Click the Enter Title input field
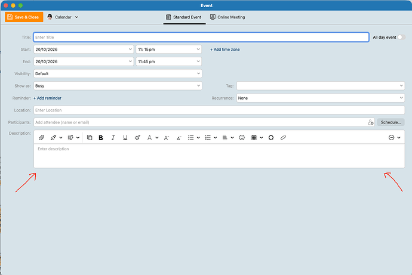This screenshot has height=275, width=412. coord(201,37)
